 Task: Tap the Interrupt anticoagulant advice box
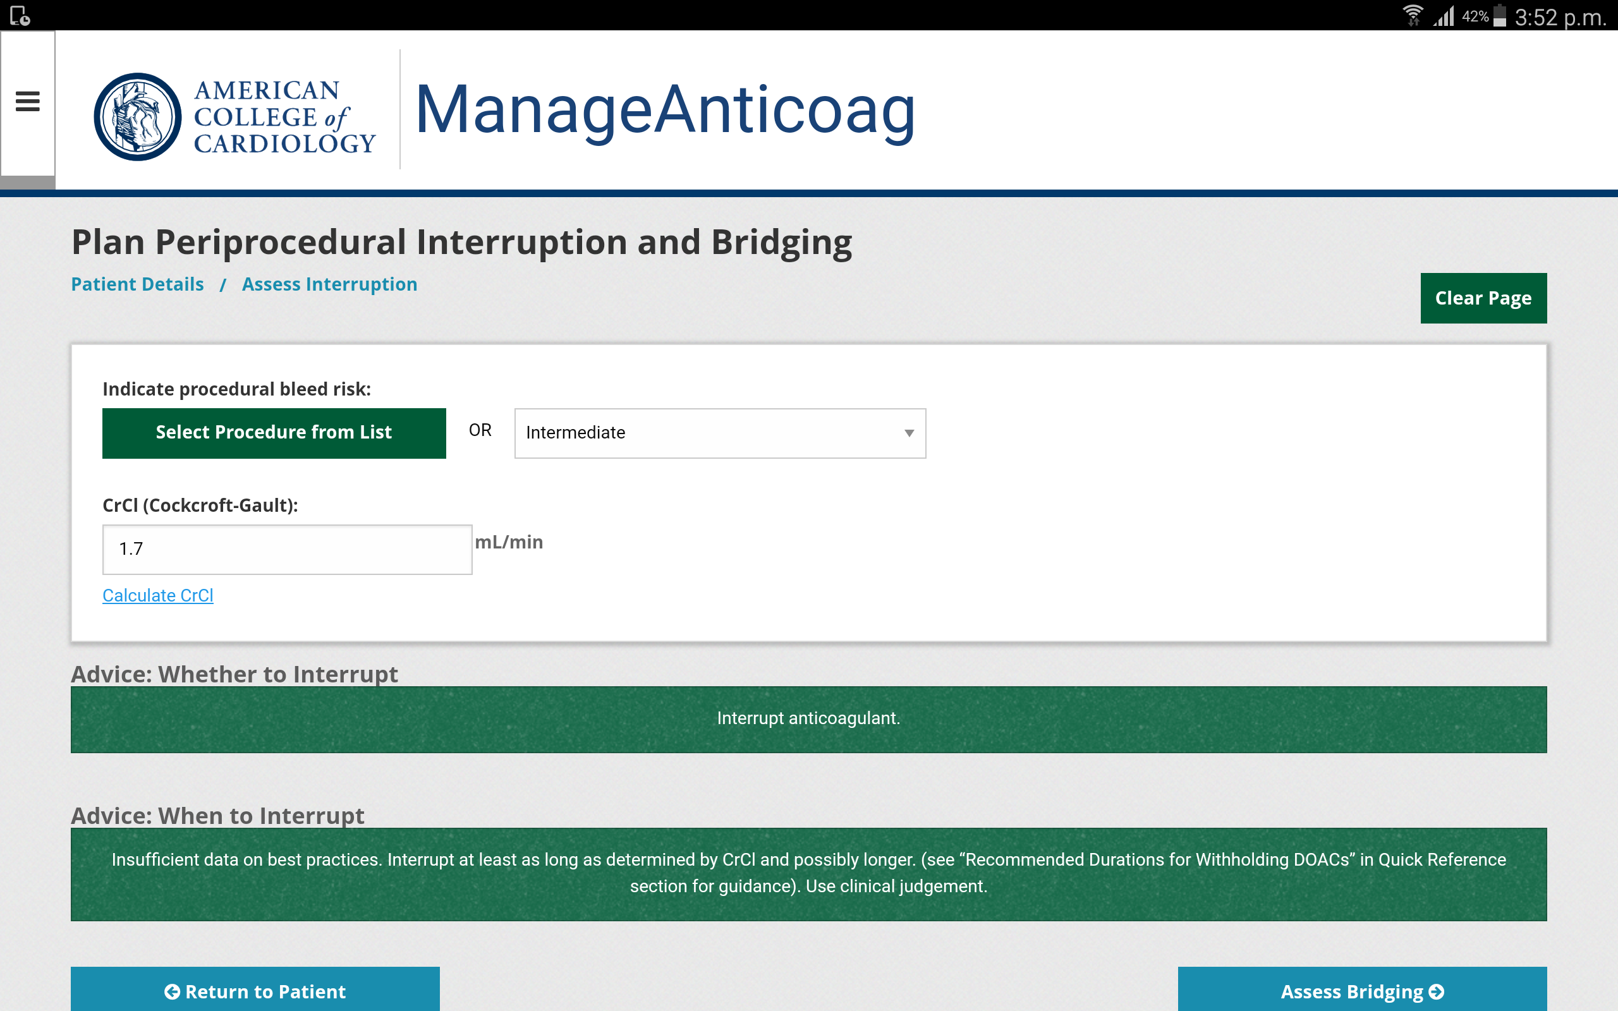click(x=808, y=719)
